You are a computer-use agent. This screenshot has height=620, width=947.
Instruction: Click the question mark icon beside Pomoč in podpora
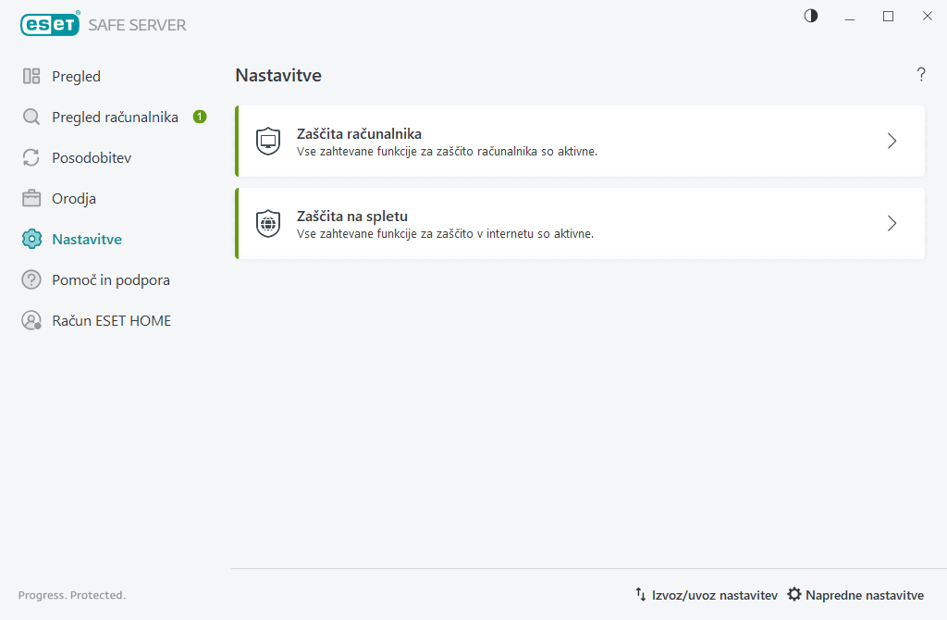click(31, 280)
